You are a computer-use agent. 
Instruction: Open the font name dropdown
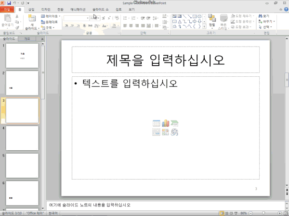[88, 18]
